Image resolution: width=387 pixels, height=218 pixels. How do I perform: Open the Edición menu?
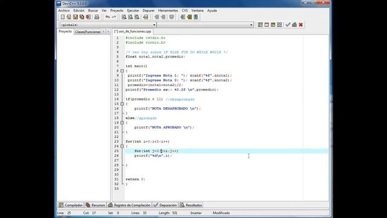79,11
